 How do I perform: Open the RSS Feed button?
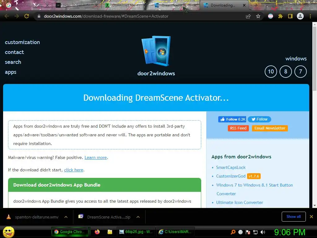pos(238,128)
